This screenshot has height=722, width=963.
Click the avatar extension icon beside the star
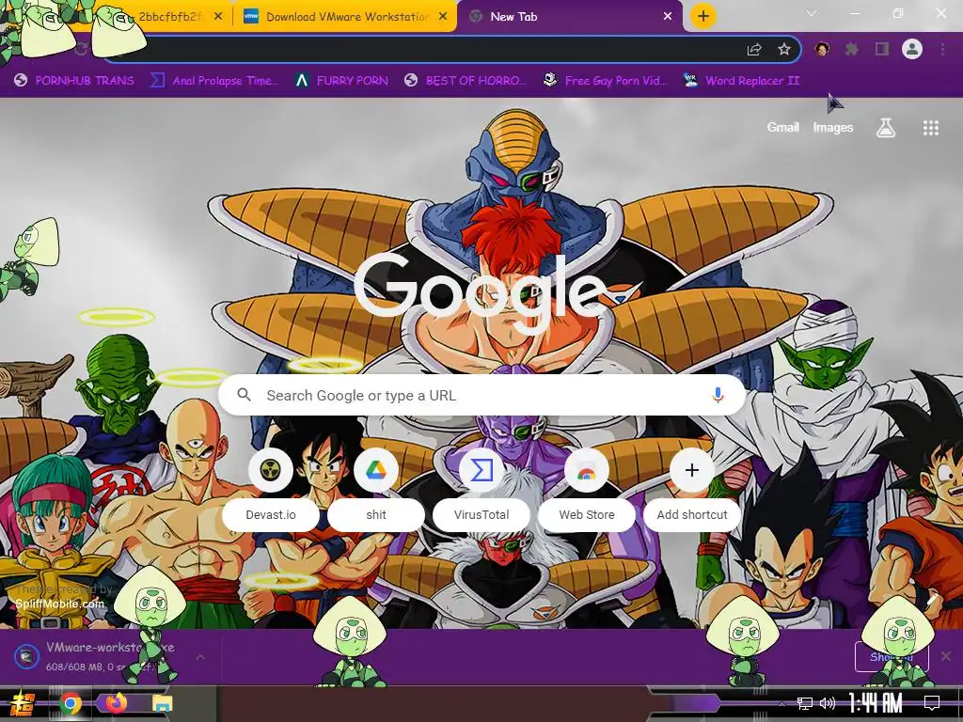(822, 49)
